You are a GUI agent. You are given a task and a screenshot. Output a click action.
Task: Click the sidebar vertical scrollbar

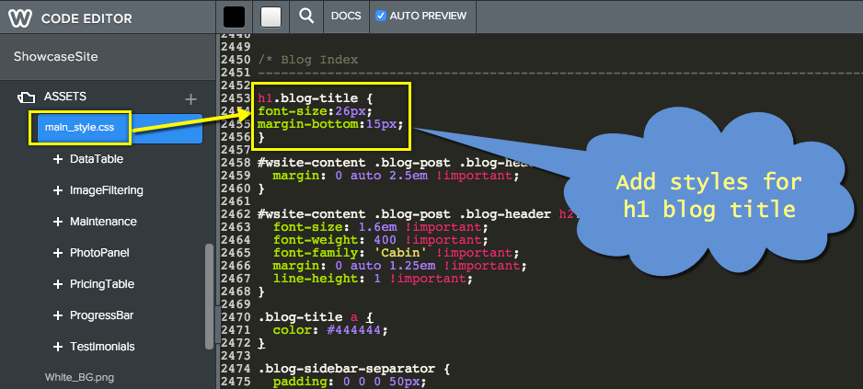pyautogui.click(x=209, y=294)
